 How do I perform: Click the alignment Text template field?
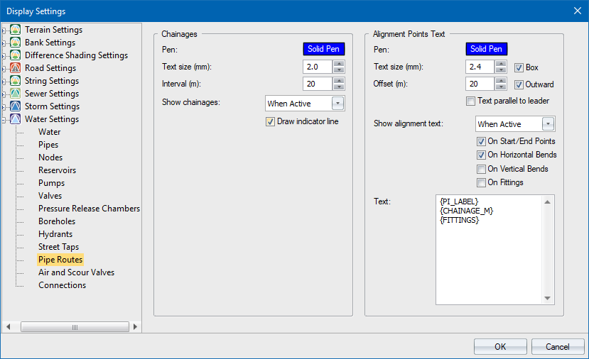tap(489, 248)
